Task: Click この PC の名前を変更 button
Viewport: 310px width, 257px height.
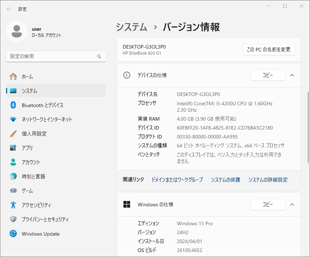Action: [269, 50]
